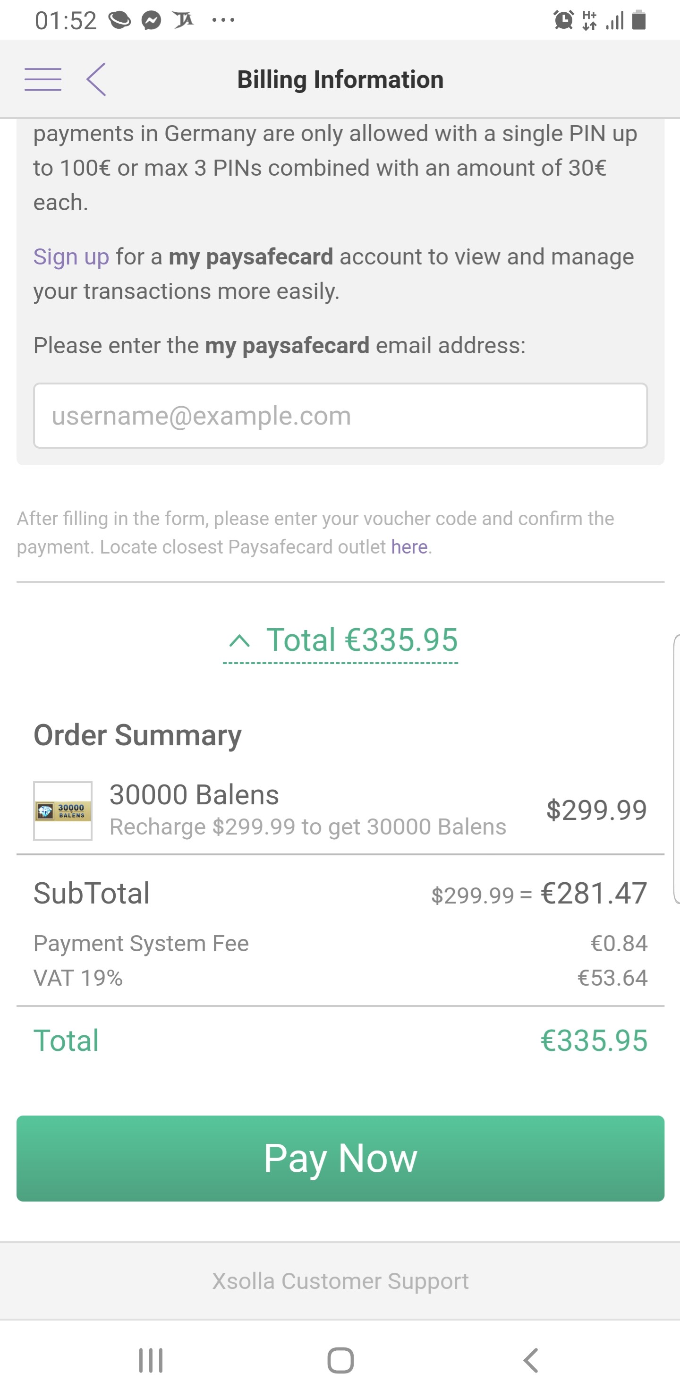The height and width of the screenshot is (1398, 680).
Task: Focus the paysafecard email address field
Action: [x=340, y=416]
